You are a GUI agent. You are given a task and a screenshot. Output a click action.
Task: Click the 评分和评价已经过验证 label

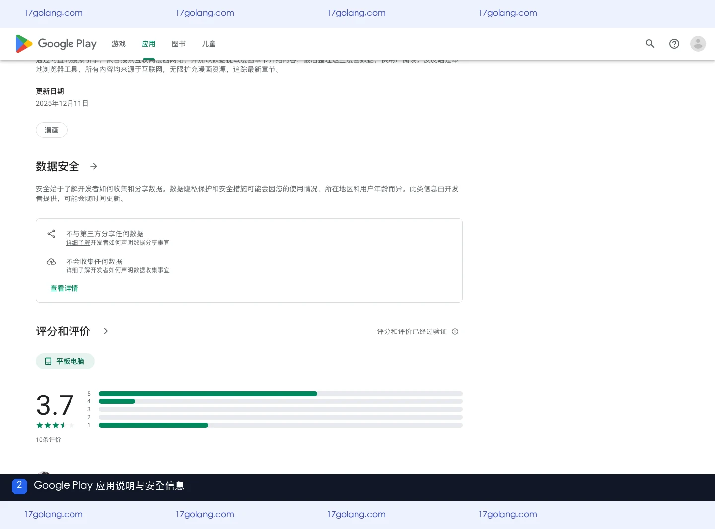click(412, 331)
